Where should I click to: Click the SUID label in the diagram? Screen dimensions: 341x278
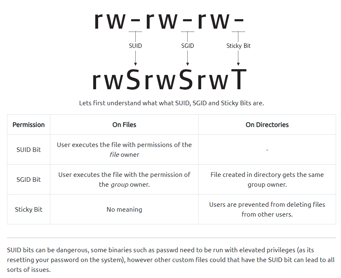(135, 46)
